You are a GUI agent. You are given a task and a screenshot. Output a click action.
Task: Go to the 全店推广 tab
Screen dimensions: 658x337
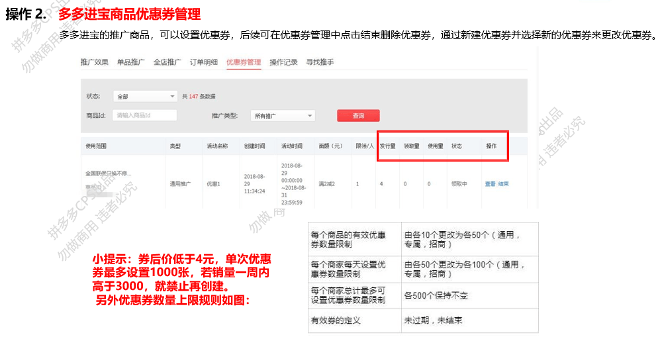(167, 62)
